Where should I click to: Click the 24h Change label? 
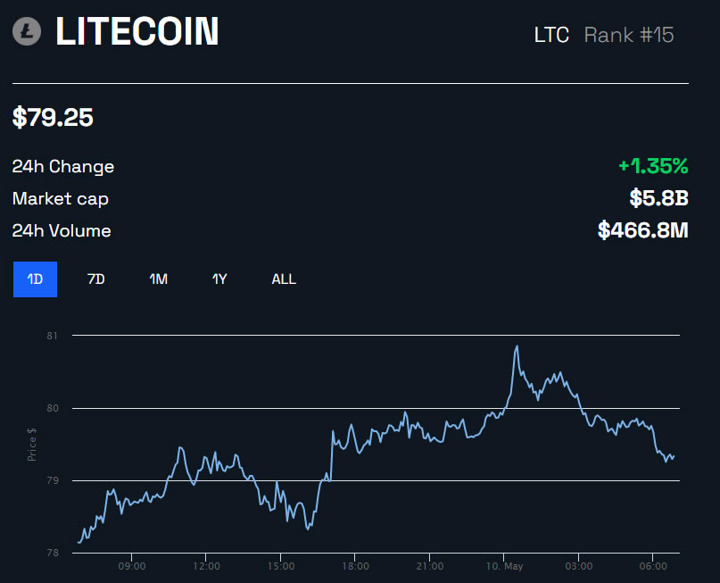(63, 166)
